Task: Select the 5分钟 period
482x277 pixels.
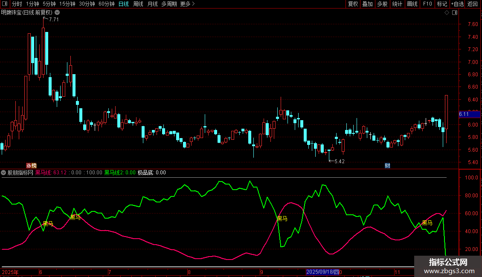Action: (x=49, y=4)
